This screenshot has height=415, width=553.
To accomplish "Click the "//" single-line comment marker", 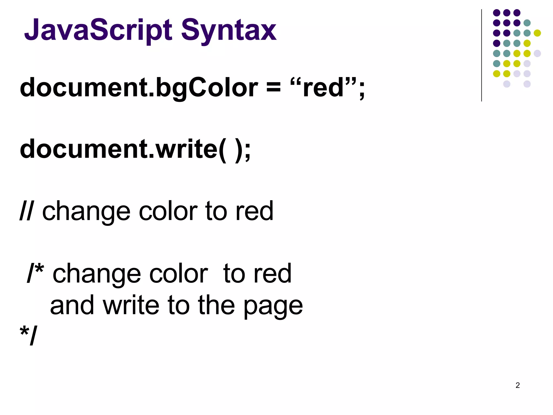I will pos(27,211).
